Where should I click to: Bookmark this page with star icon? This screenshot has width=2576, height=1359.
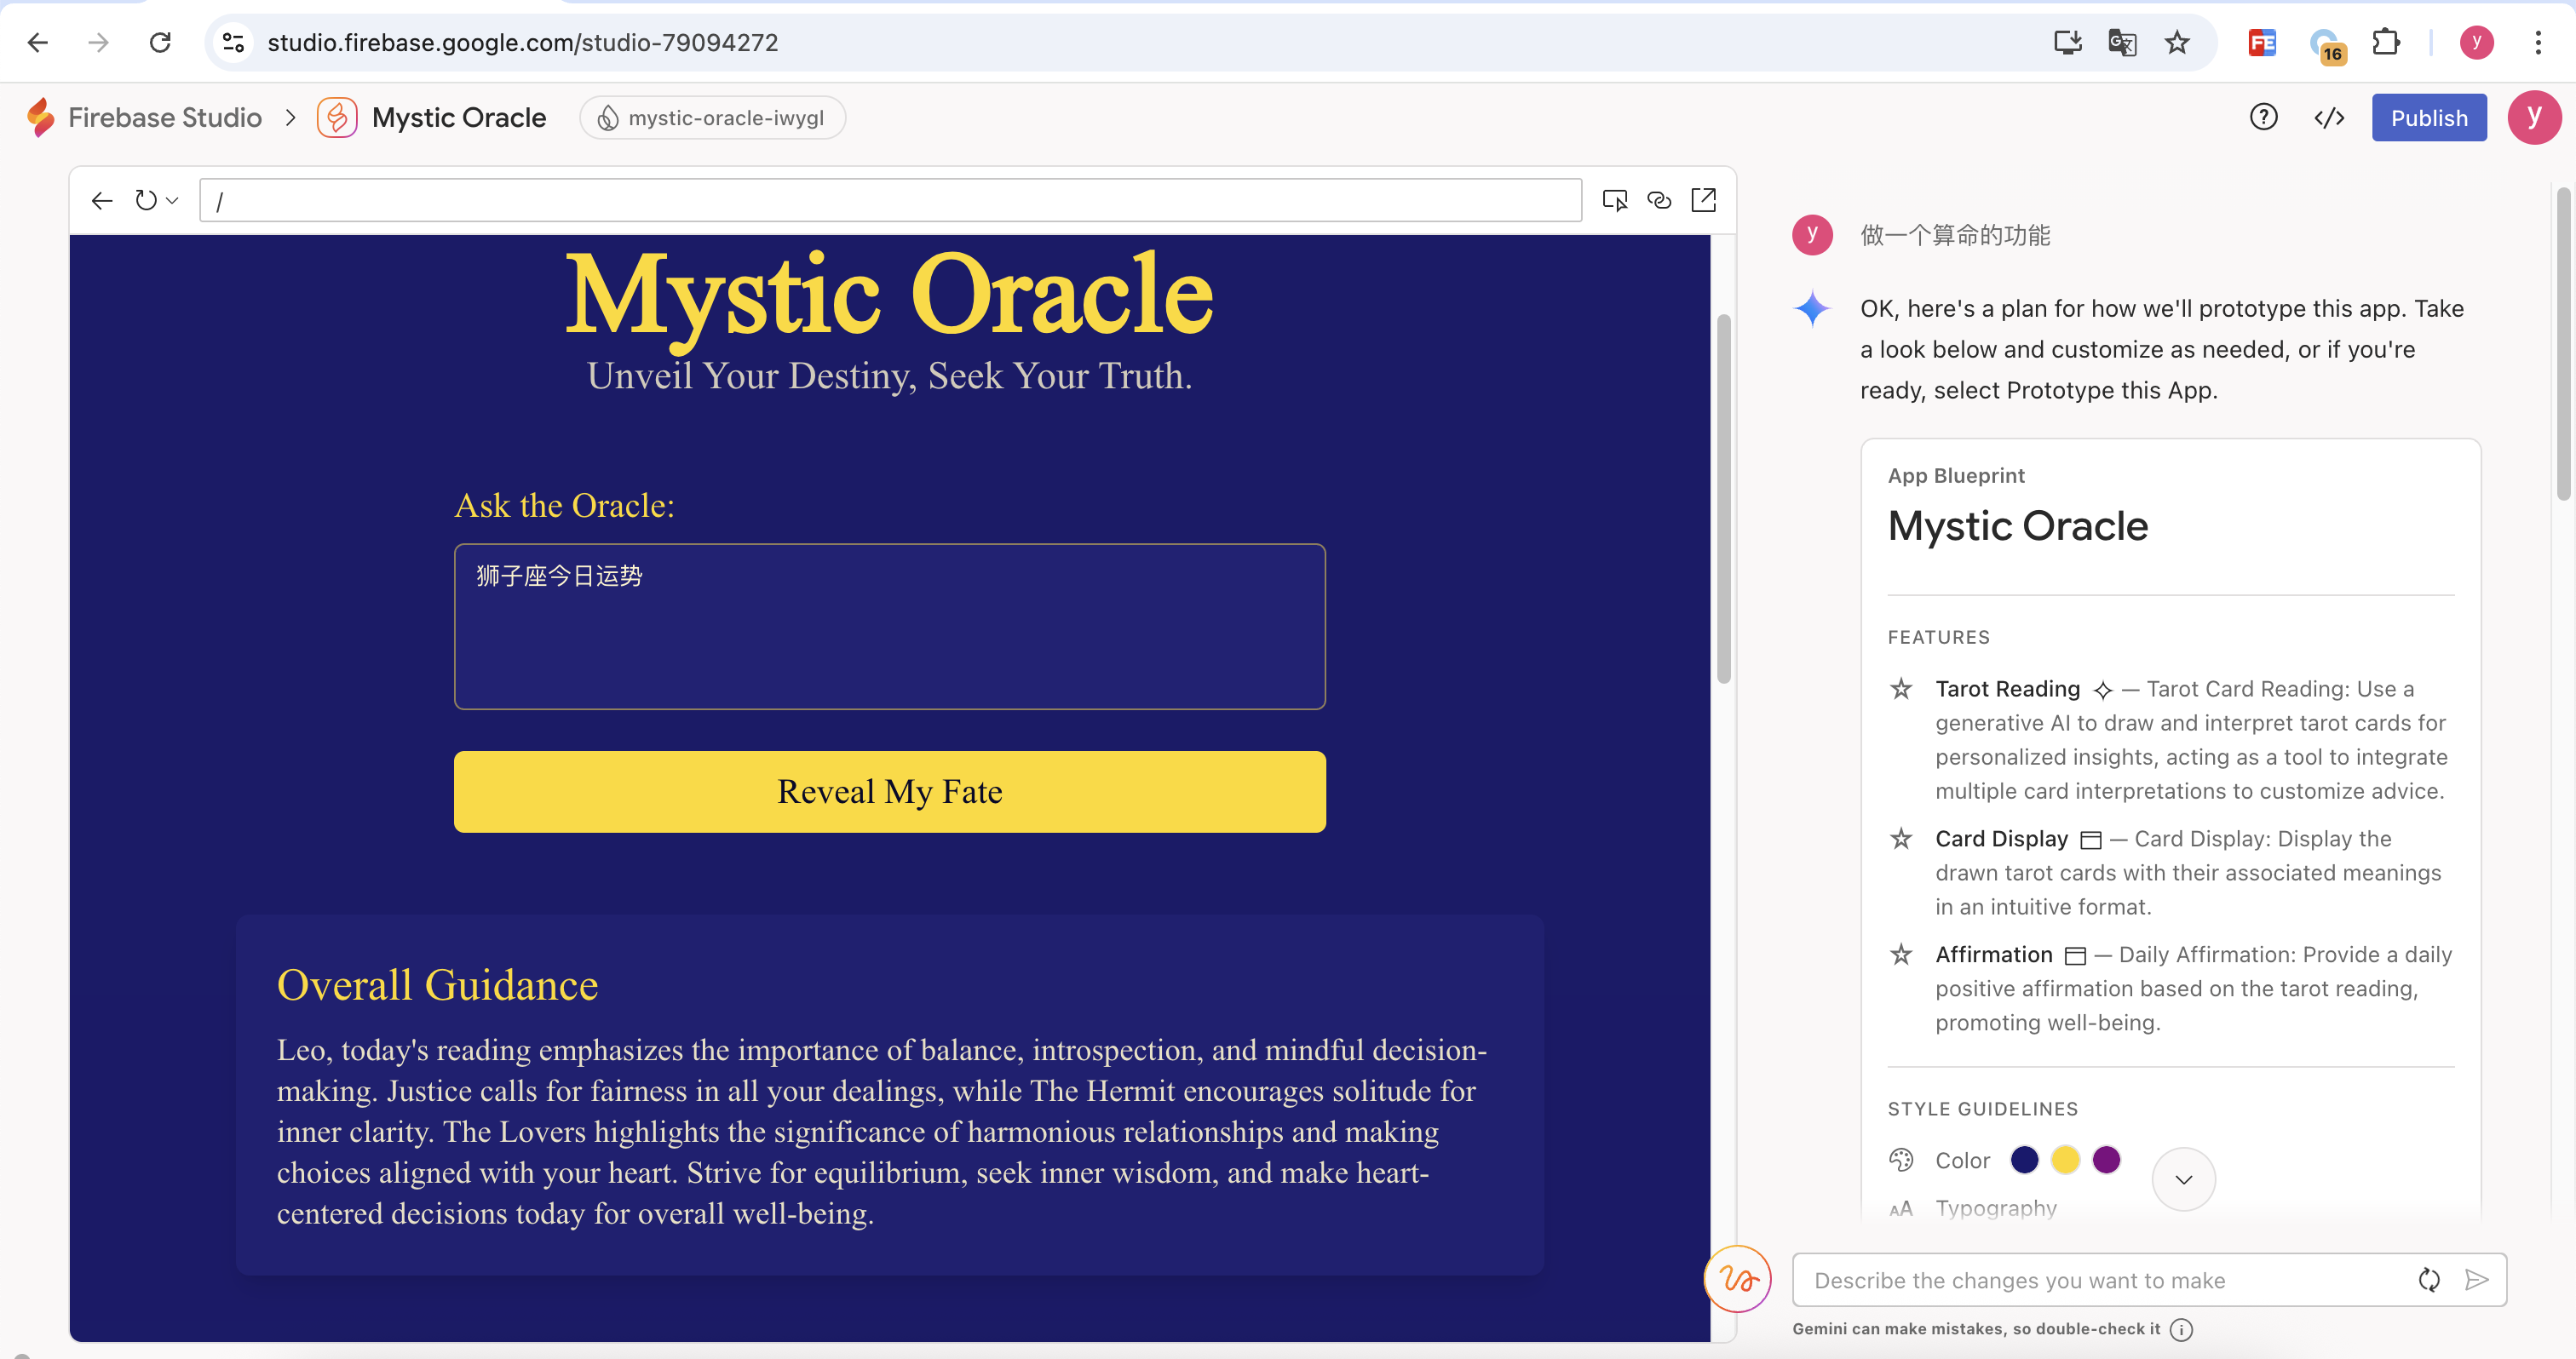[x=2177, y=42]
